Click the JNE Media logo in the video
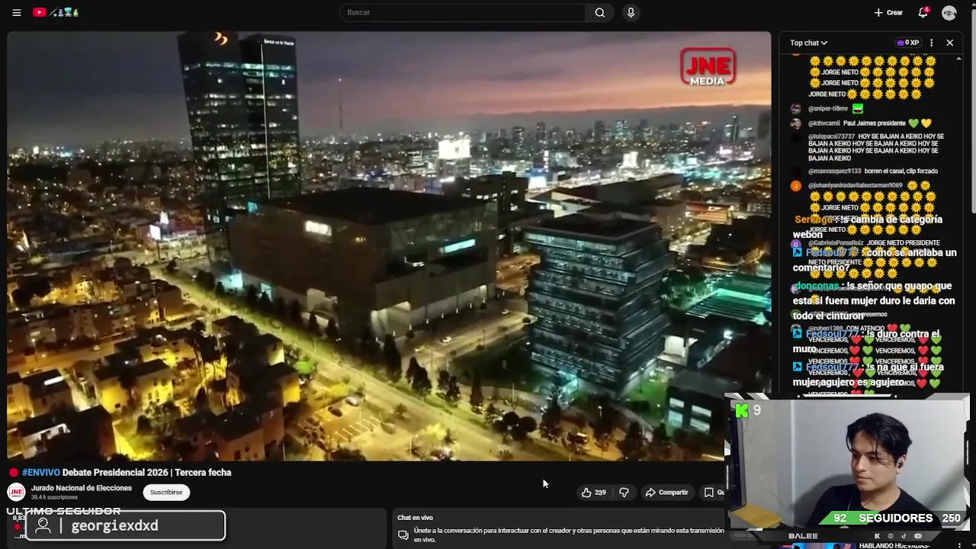Viewport: 976px width, 549px height. tap(708, 67)
